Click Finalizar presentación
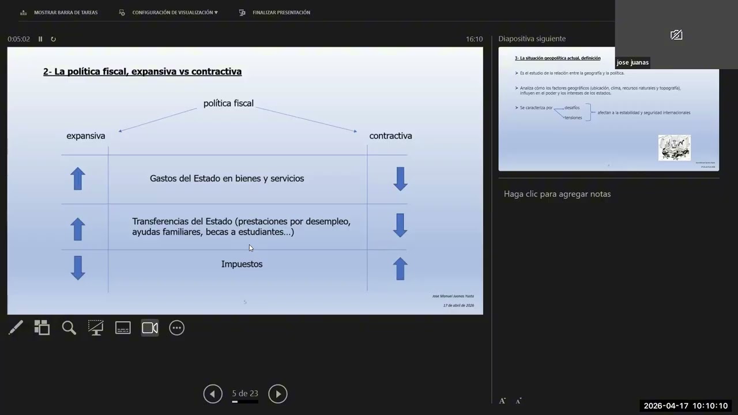The height and width of the screenshot is (415, 738). (x=274, y=13)
